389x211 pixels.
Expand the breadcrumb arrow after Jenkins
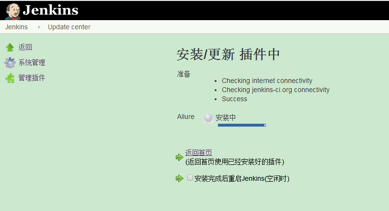pos(39,27)
